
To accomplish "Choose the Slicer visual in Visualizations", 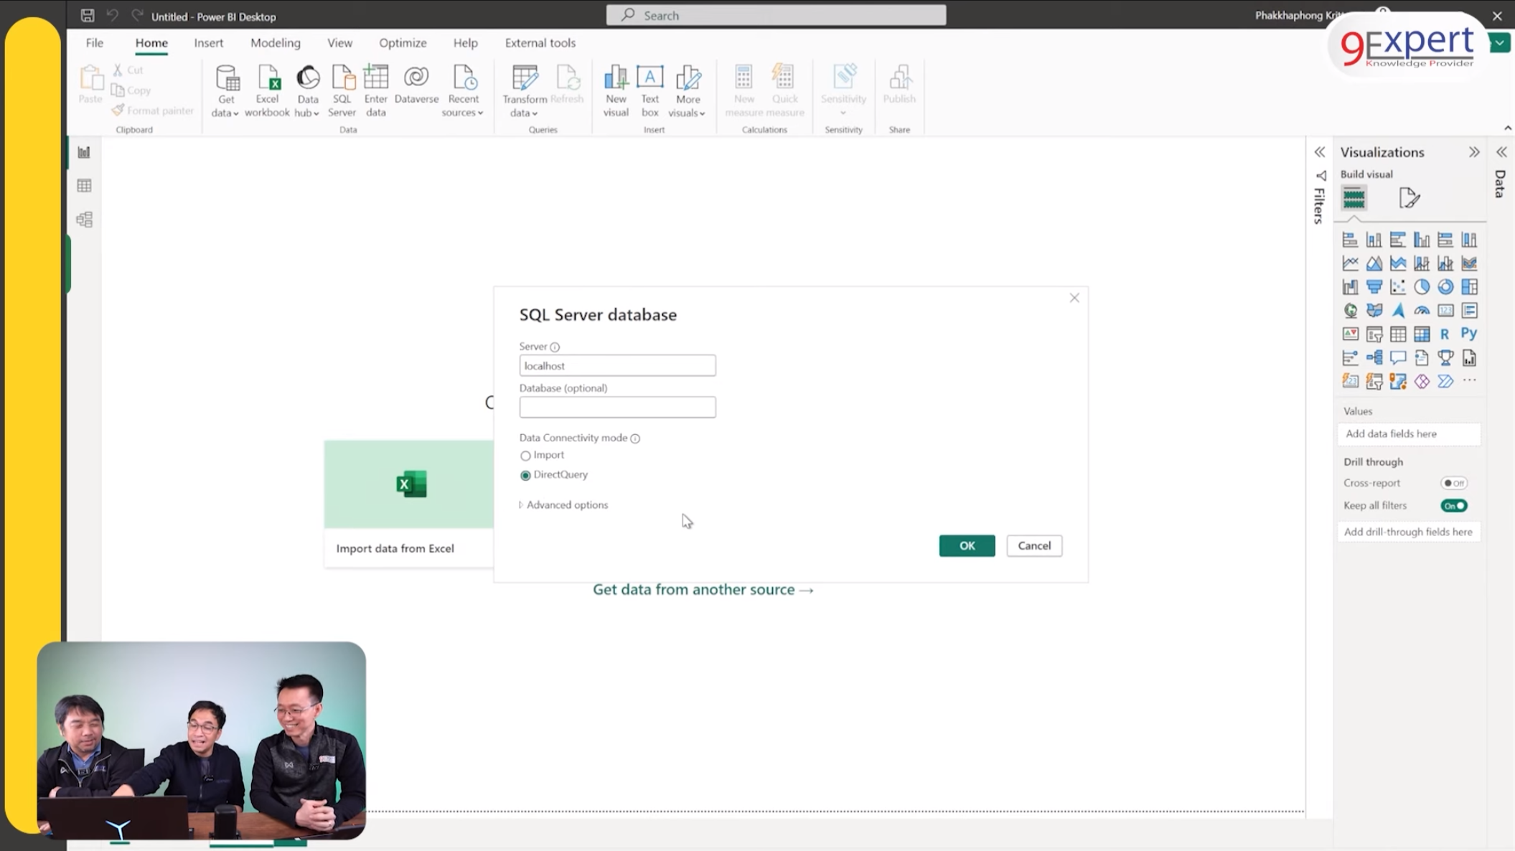I will [1374, 334].
